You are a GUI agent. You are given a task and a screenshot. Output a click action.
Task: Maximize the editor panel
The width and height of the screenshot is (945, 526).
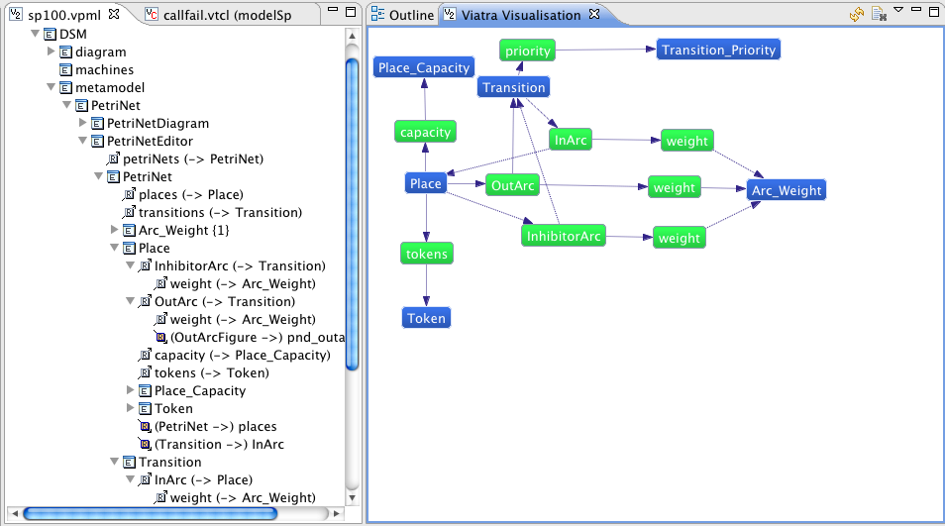point(351,12)
